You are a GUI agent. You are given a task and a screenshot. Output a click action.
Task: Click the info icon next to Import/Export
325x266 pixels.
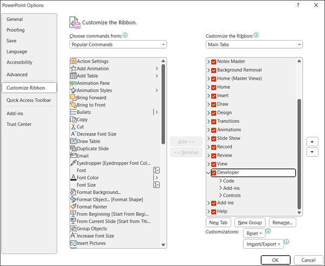click(x=286, y=242)
